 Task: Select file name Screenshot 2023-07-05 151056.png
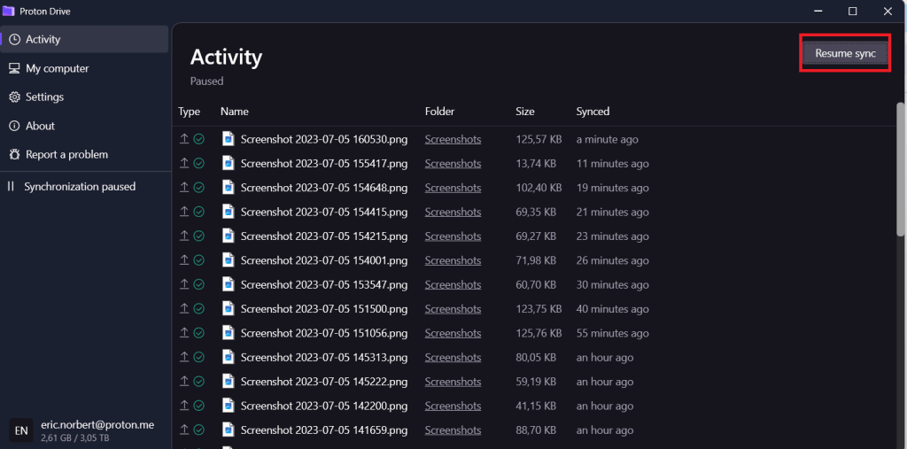[324, 333]
